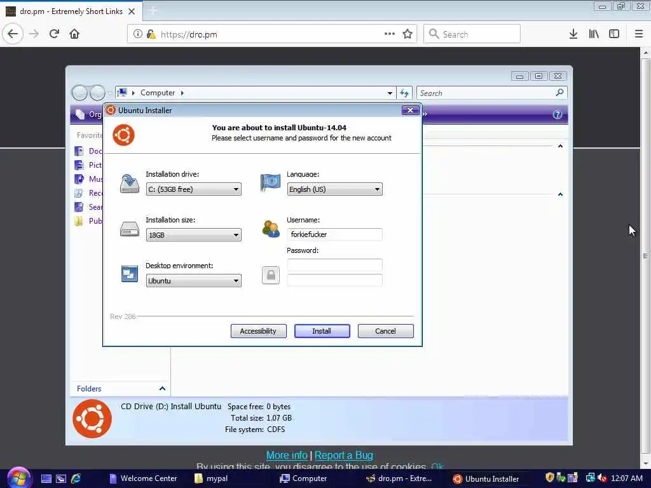Open Documents favorite link in Explorer
The width and height of the screenshot is (651, 488).
[x=88, y=151]
